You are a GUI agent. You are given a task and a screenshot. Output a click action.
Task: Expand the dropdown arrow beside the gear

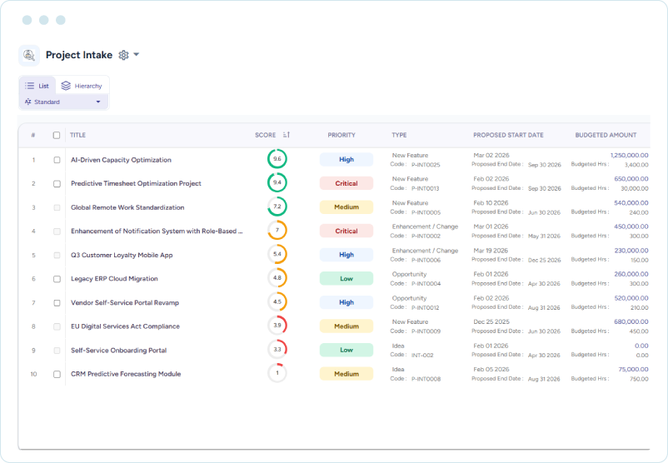137,54
